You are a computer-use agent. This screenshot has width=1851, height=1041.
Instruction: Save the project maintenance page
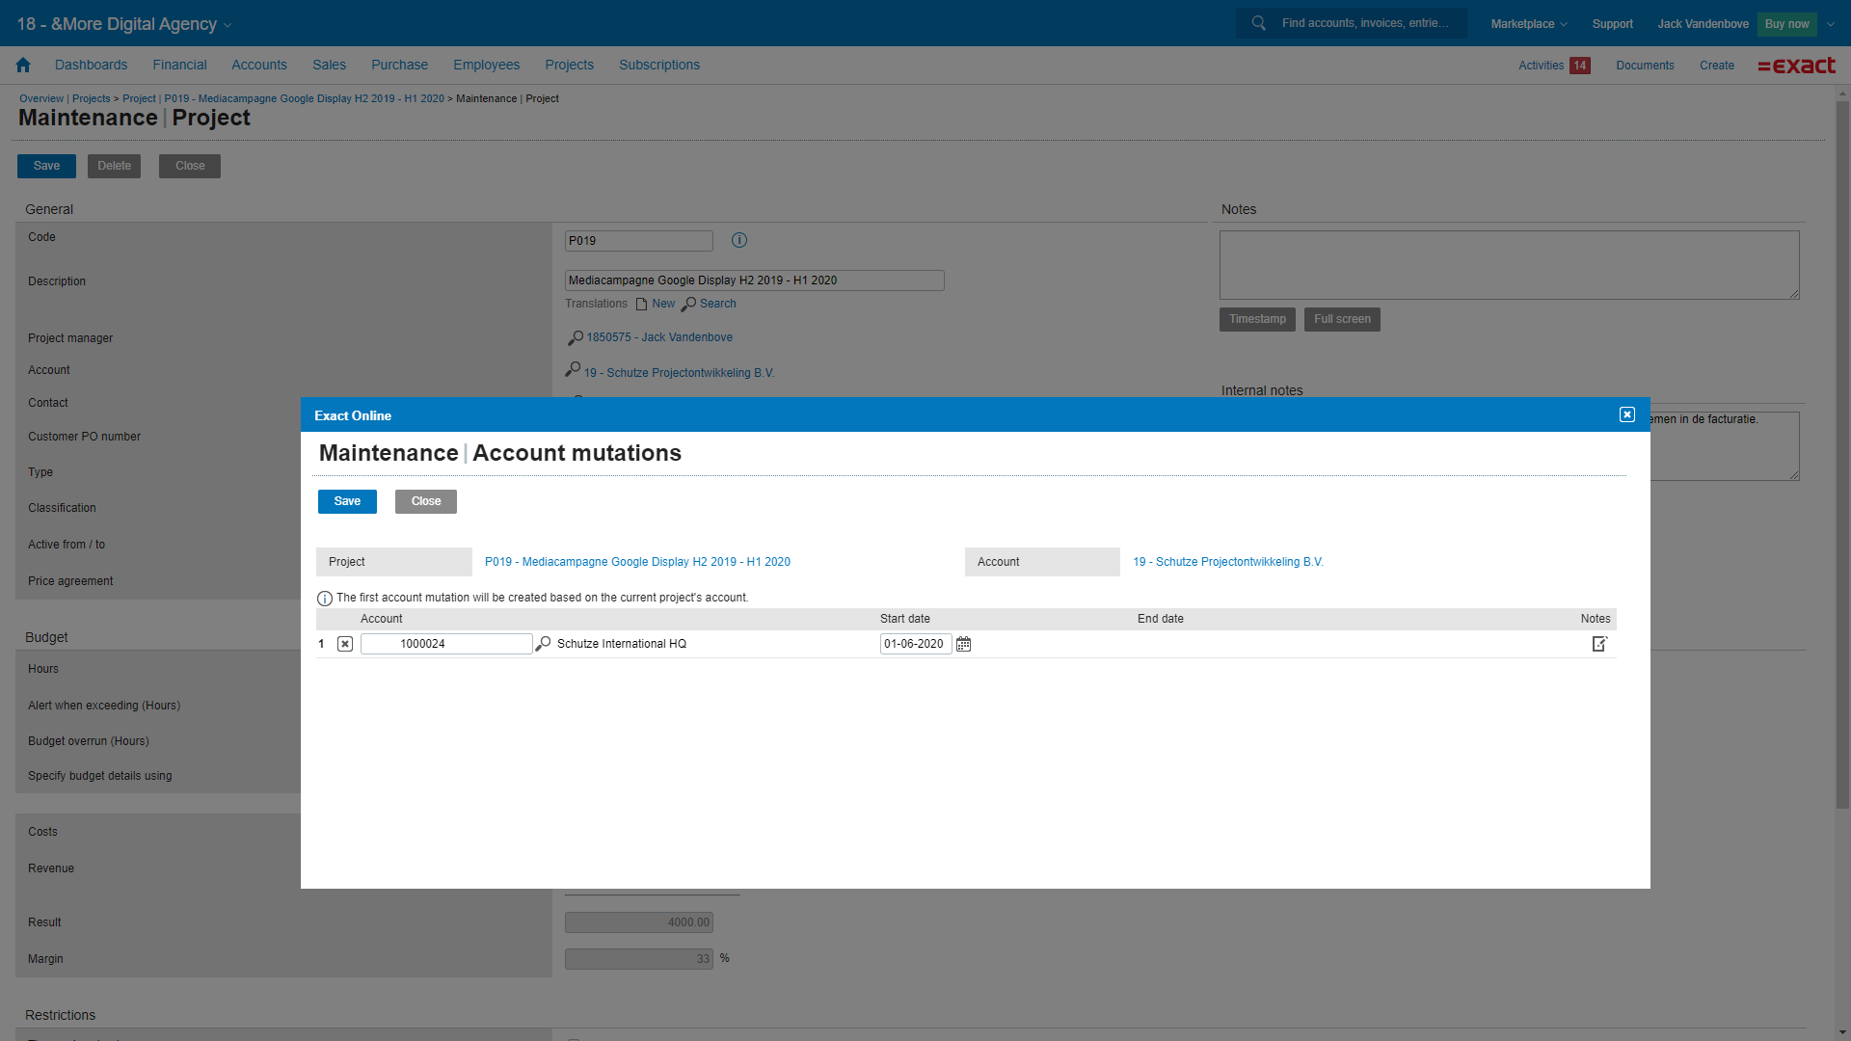(x=46, y=166)
